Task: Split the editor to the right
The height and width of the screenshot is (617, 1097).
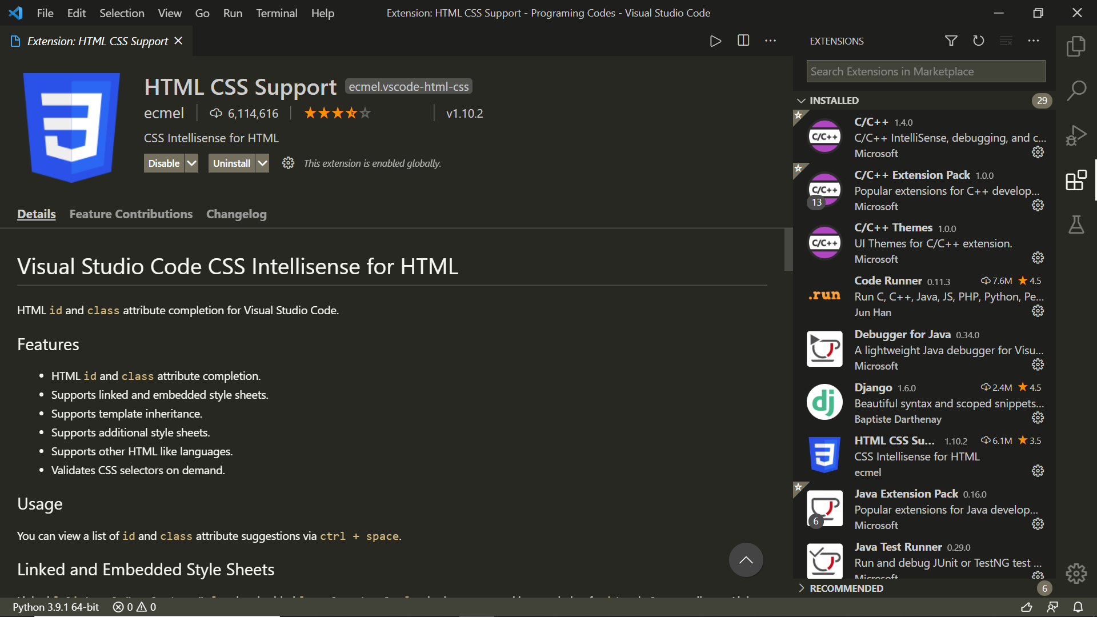Action: point(743,41)
